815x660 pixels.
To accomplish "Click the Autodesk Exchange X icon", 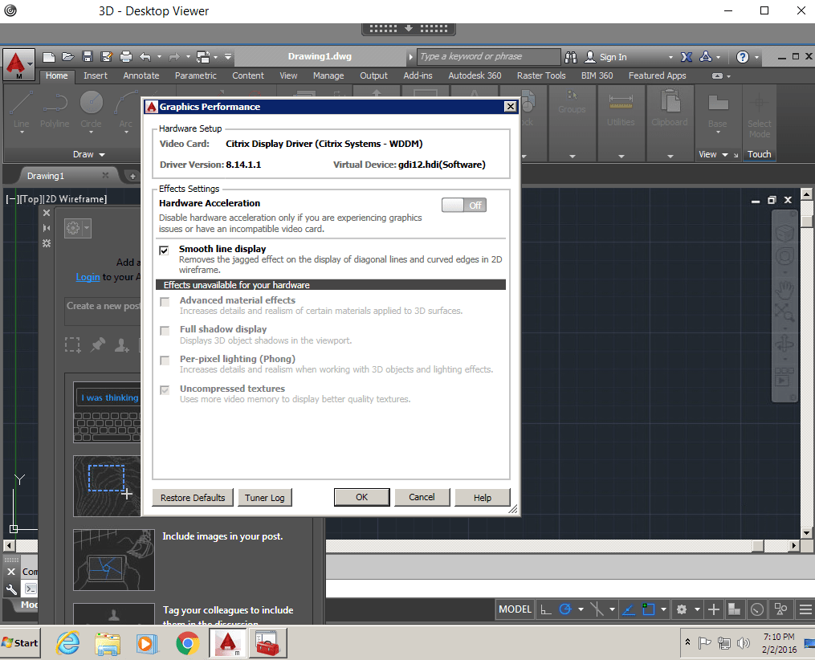I will coord(687,57).
